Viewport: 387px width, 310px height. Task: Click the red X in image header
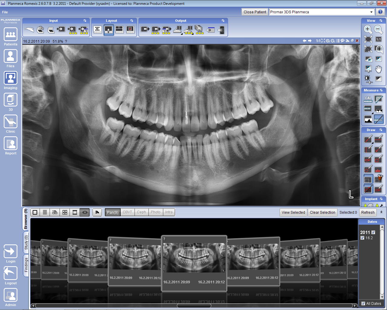[357, 41]
